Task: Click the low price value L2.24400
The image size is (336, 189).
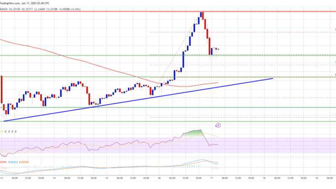Action: pos(39,9)
